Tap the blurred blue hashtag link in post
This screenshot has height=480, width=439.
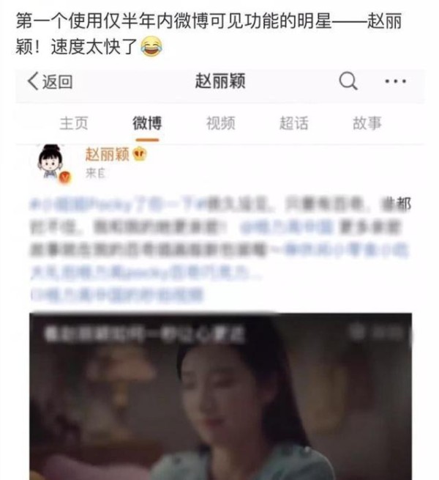(x=119, y=204)
